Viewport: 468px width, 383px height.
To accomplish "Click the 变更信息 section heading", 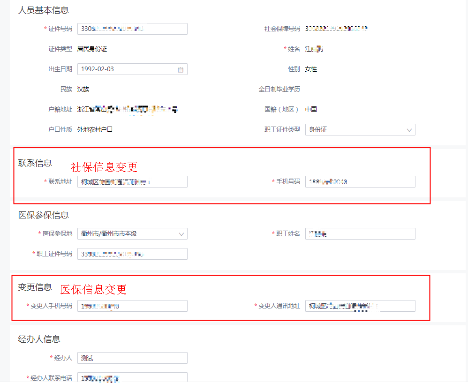I will 35,287.
